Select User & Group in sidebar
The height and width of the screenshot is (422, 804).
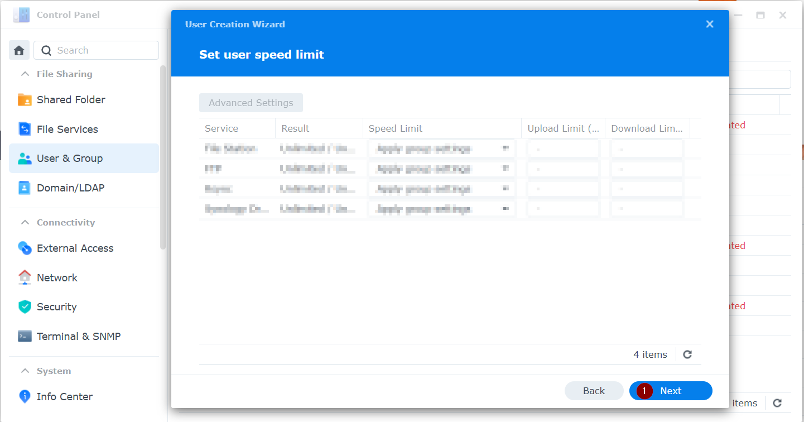(x=84, y=159)
